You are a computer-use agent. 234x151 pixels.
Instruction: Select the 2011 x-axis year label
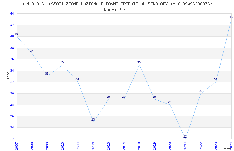[x=78, y=146]
